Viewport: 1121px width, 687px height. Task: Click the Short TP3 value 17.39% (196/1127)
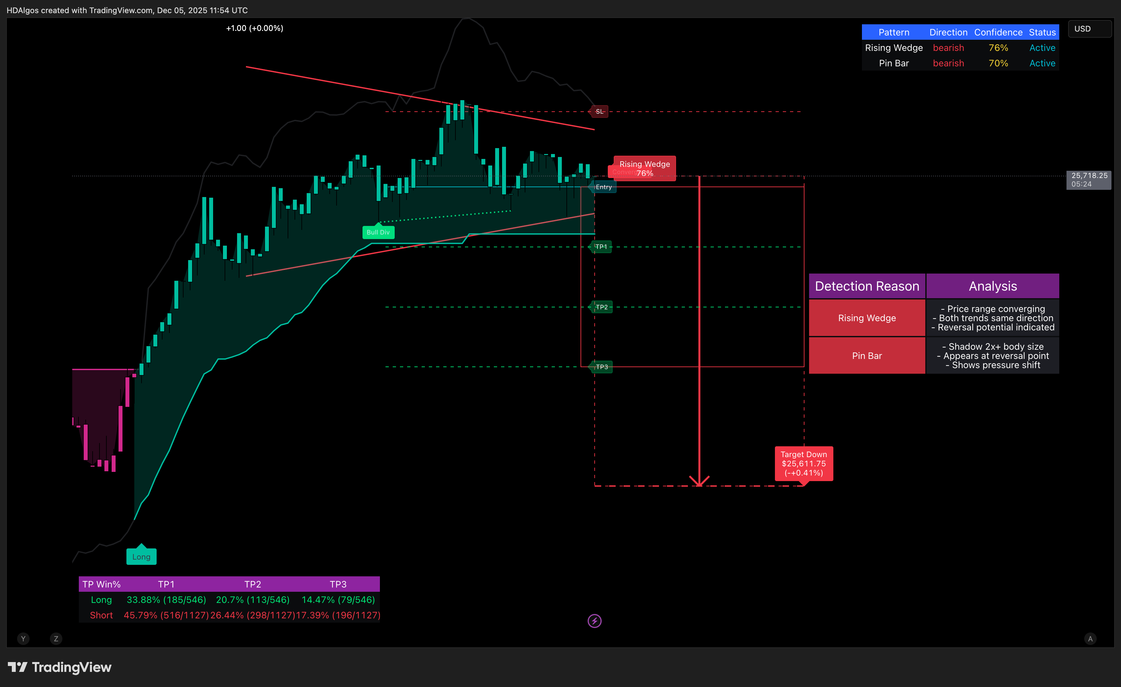[338, 615]
